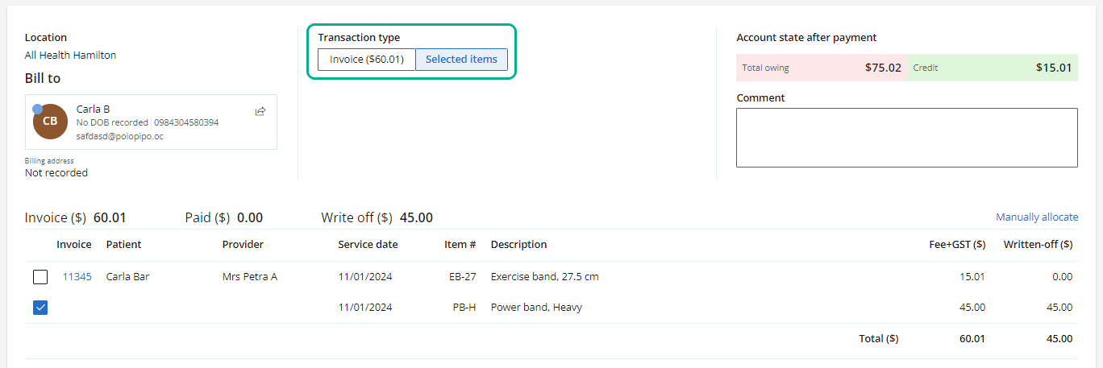This screenshot has width=1103, height=368.
Task: Click inside the Comment text box
Action: click(907, 138)
